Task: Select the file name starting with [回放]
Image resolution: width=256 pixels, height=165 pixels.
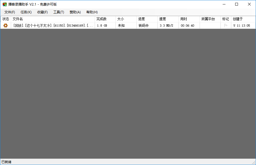Action: [53, 26]
